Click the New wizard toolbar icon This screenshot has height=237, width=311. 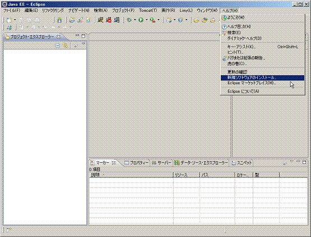[9, 20]
